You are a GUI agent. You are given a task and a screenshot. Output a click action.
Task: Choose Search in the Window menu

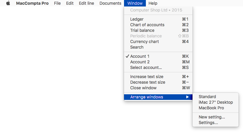(158, 47)
